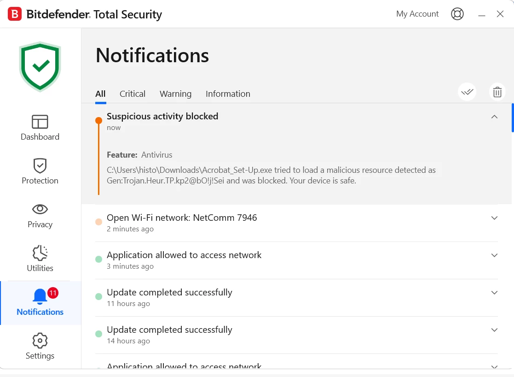
Task: Click the Notifications bell icon
Action: click(x=40, y=296)
